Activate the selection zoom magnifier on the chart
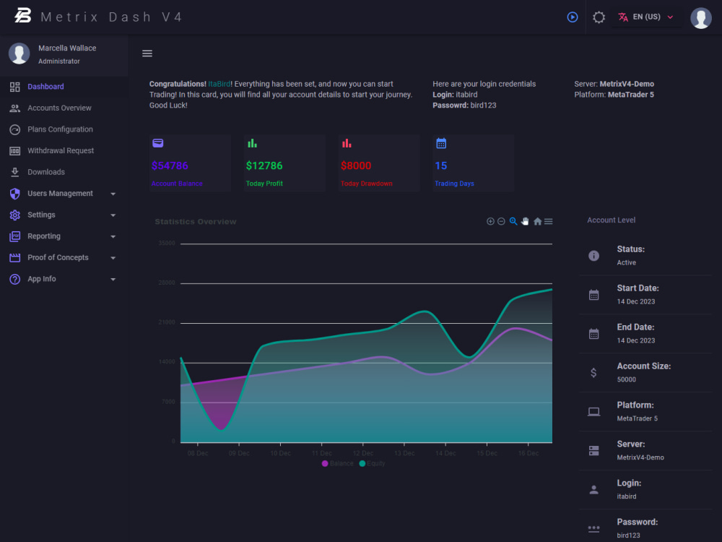The image size is (722, 542). pos(513,221)
